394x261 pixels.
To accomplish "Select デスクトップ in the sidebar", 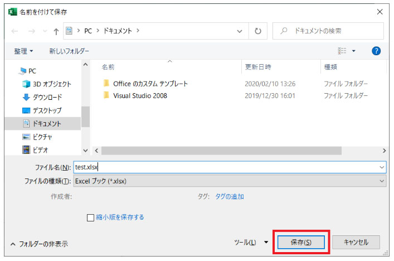I will 42,110.
